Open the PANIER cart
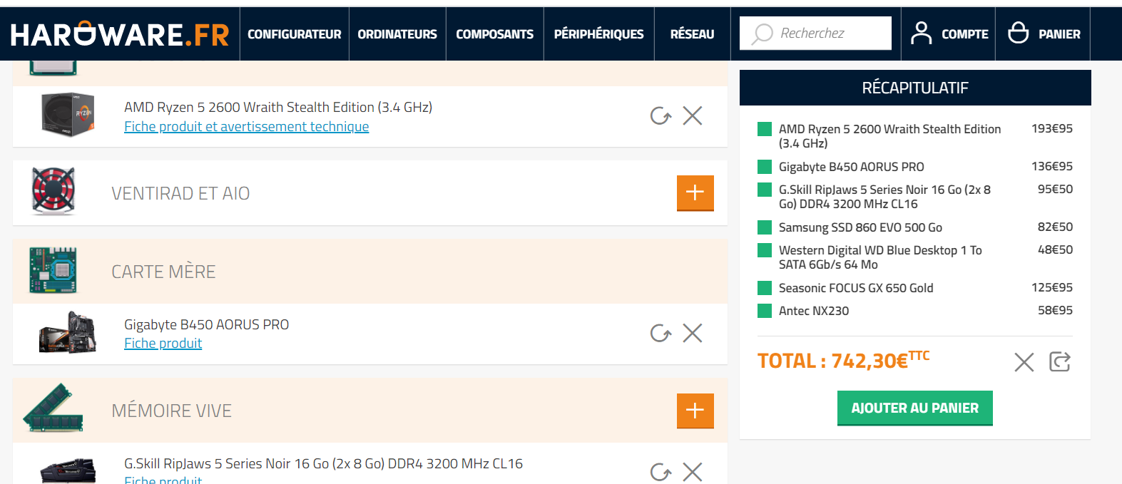The height and width of the screenshot is (484, 1122). tap(1059, 34)
